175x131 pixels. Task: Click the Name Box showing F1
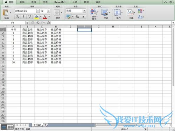click(13, 23)
